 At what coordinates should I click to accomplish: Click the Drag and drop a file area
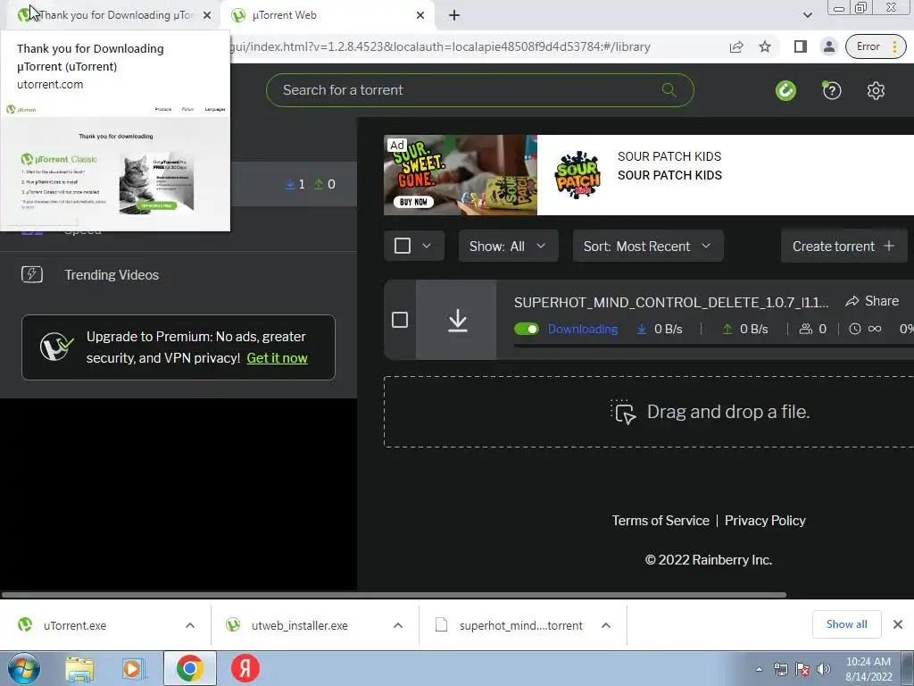pos(649,412)
